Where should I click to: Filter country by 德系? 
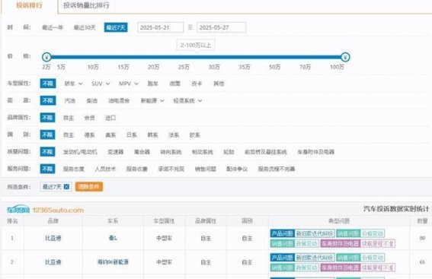[90, 135]
